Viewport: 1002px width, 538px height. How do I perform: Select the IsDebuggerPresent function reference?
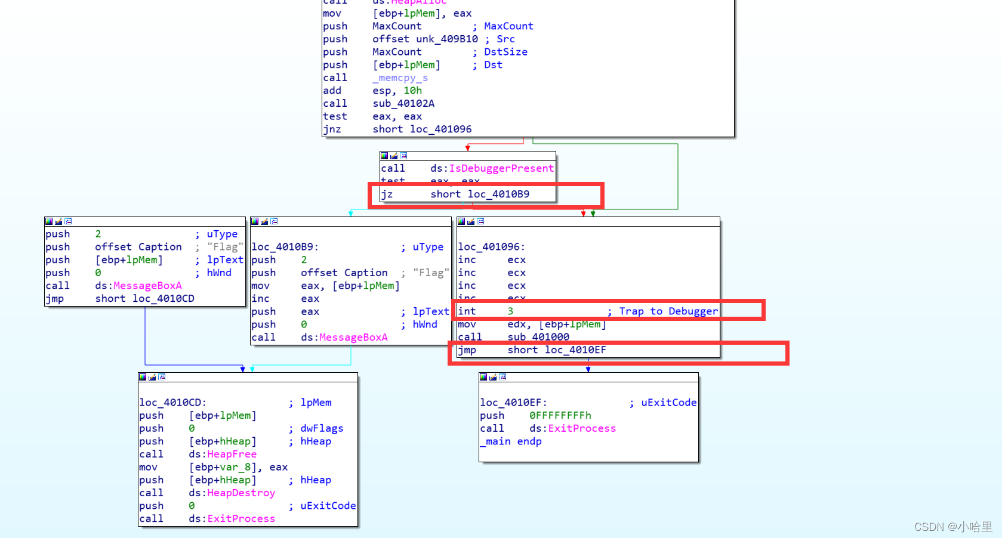tap(501, 168)
